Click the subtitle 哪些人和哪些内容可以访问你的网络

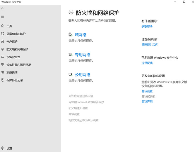93,20
